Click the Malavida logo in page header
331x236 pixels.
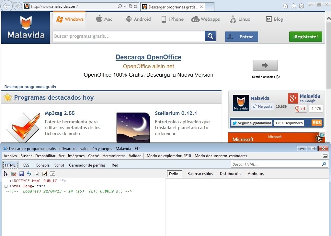pos(26,28)
